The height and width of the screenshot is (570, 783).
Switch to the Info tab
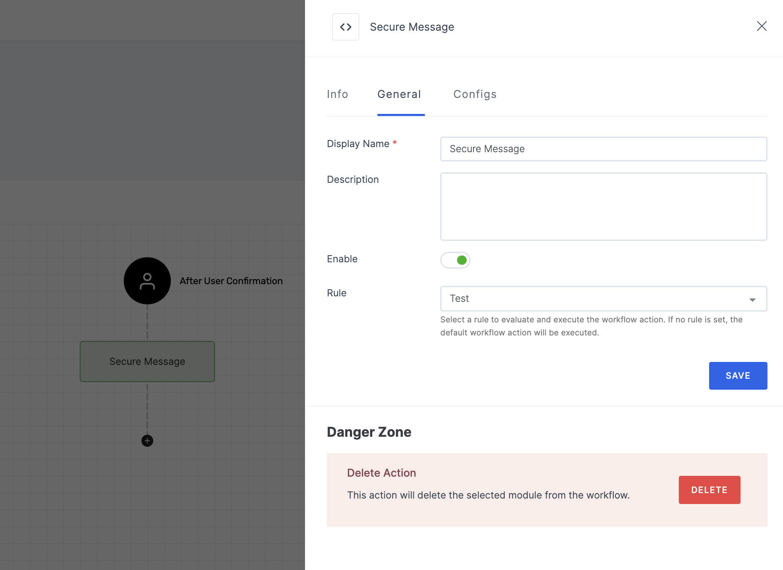tap(337, 94)
